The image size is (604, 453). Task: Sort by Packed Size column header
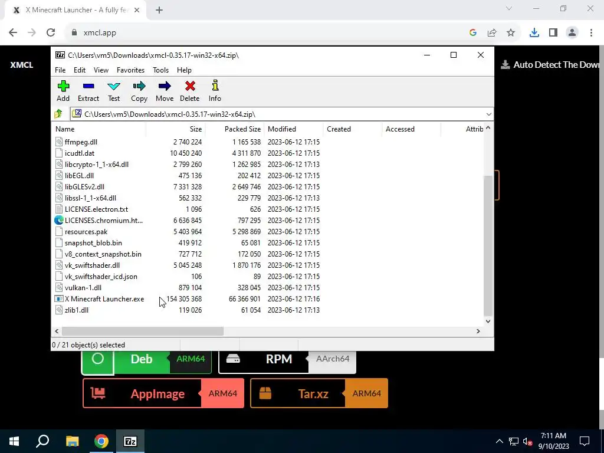tap(234, 129)
